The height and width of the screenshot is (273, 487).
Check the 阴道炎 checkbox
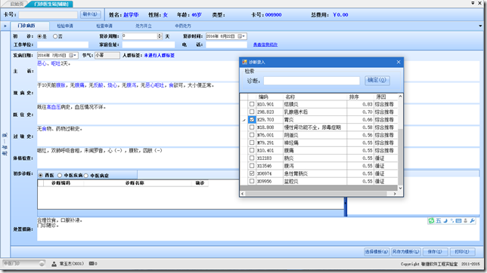(252, 135)
